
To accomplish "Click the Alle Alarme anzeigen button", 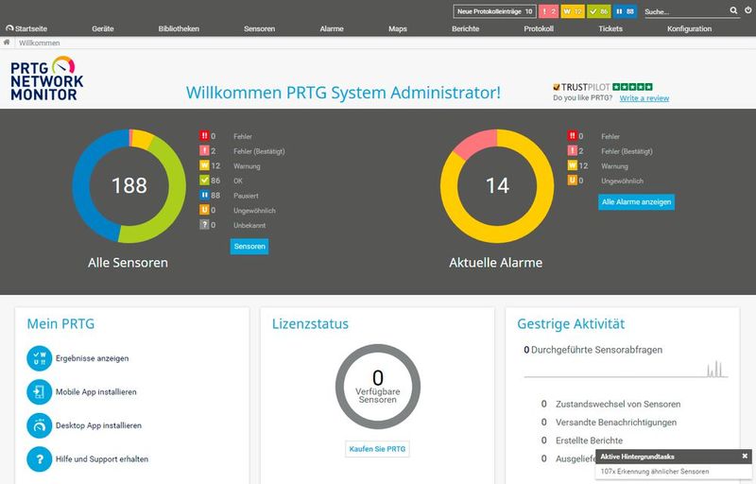I will [x=636, y=202].
